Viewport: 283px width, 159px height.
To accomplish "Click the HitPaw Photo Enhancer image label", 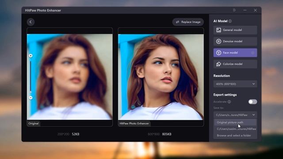I will tap(134, 124).
